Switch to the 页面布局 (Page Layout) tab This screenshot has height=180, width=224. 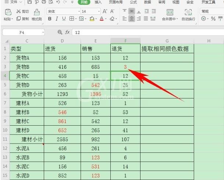pos(116,2)
